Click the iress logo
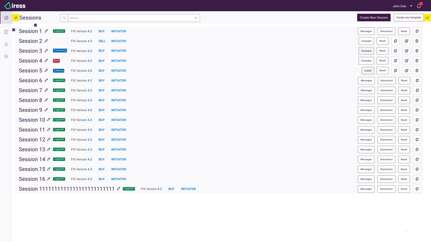This screenshot has height=242, width=431. 15,6
